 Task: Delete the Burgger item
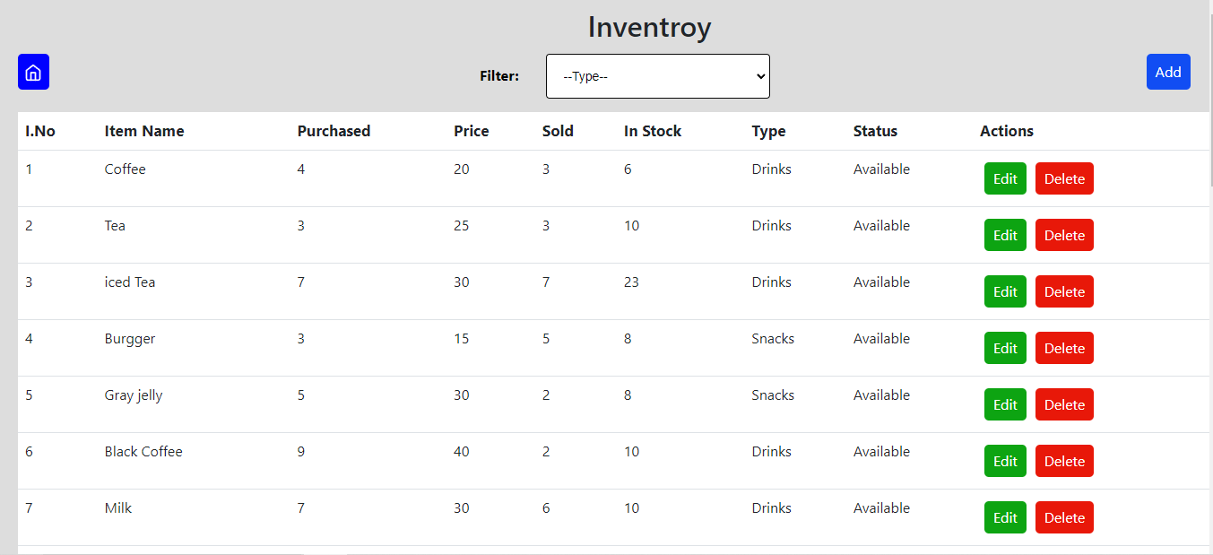(1064, 348)
